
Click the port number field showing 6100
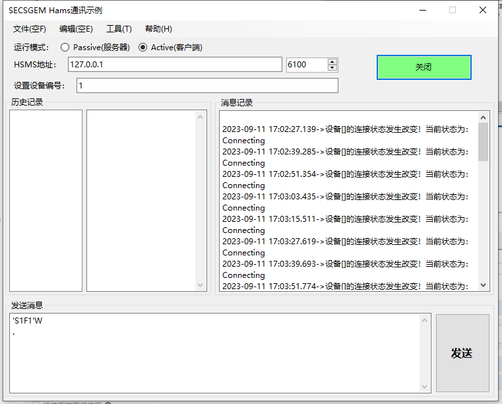(307, 65)
